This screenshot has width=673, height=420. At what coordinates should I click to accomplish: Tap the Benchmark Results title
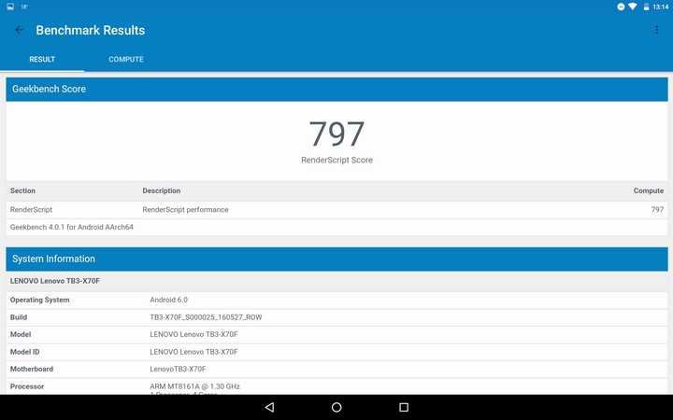coord(91,30)
